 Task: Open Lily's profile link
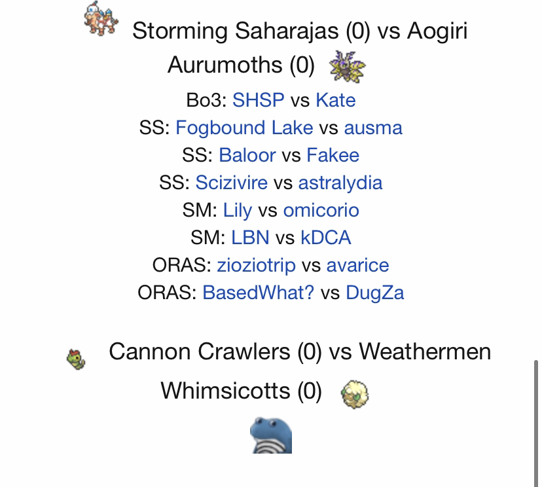coord(238,211)
